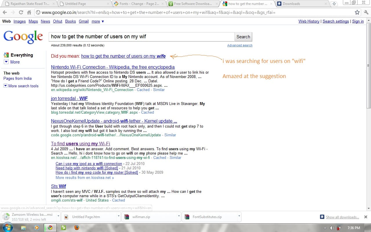371x232 pixels.
Task: Click the Sign in link
Action: tap(358, 21)
